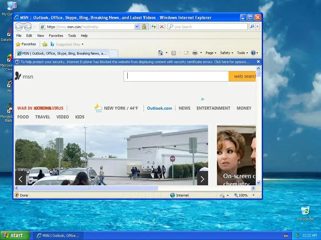Open the command bar Tools dropdown

(x=242, y=53)
